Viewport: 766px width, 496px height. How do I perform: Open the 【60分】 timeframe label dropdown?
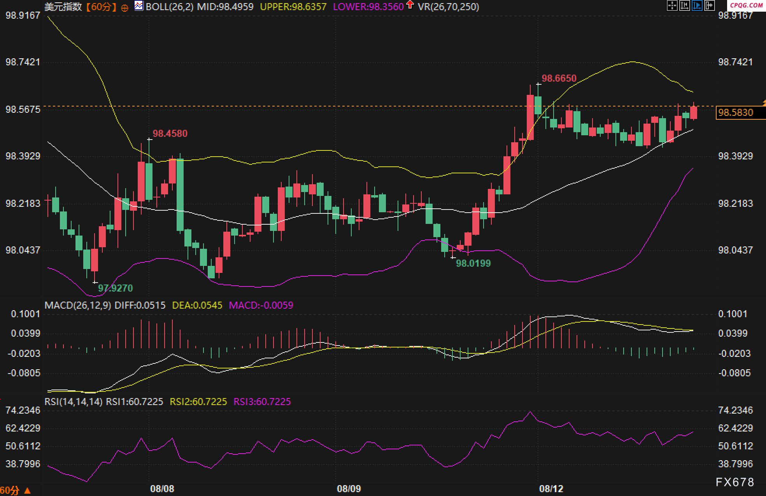pos(101,7)
